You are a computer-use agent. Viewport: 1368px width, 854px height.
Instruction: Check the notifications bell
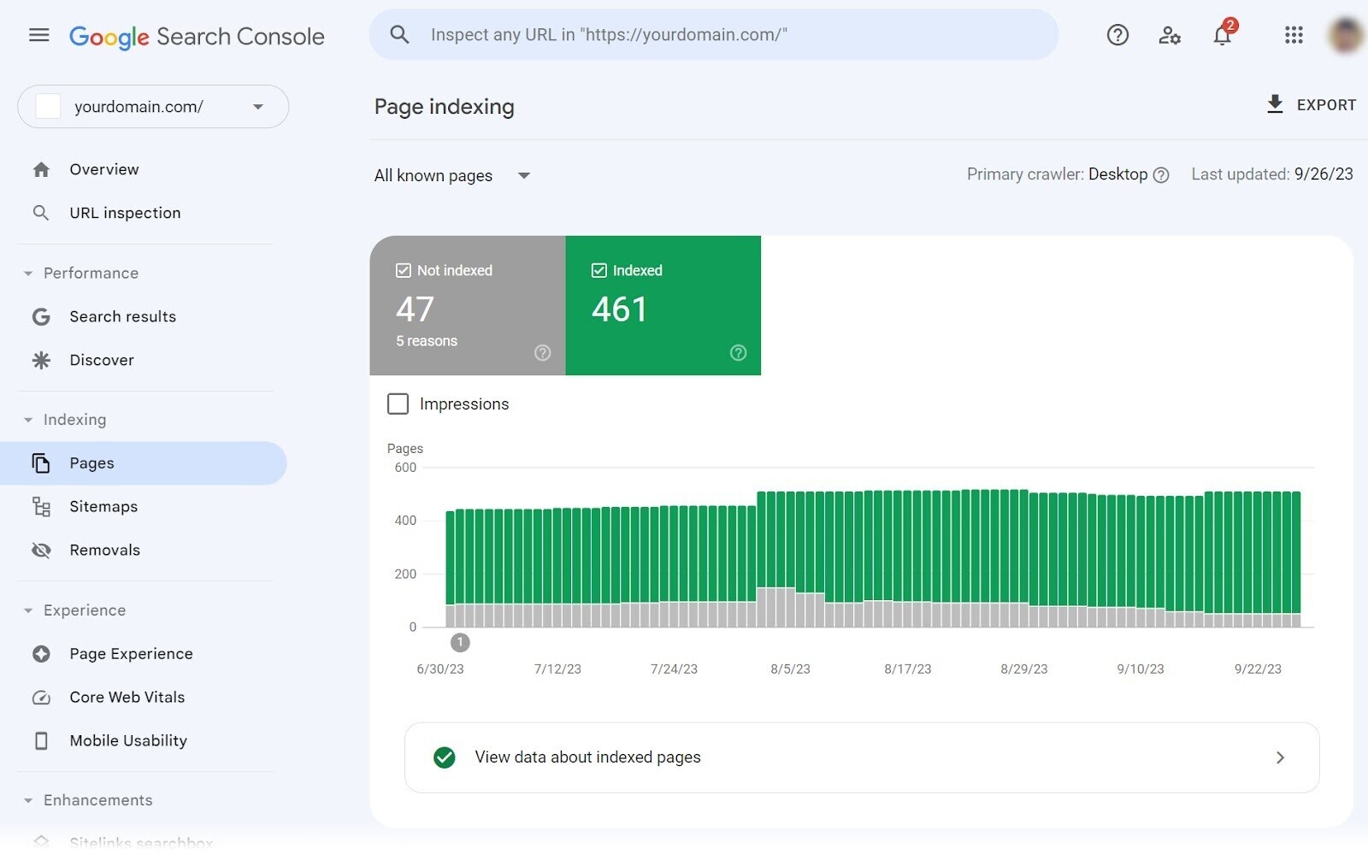pyautogui.click(x=1223, y=35)
